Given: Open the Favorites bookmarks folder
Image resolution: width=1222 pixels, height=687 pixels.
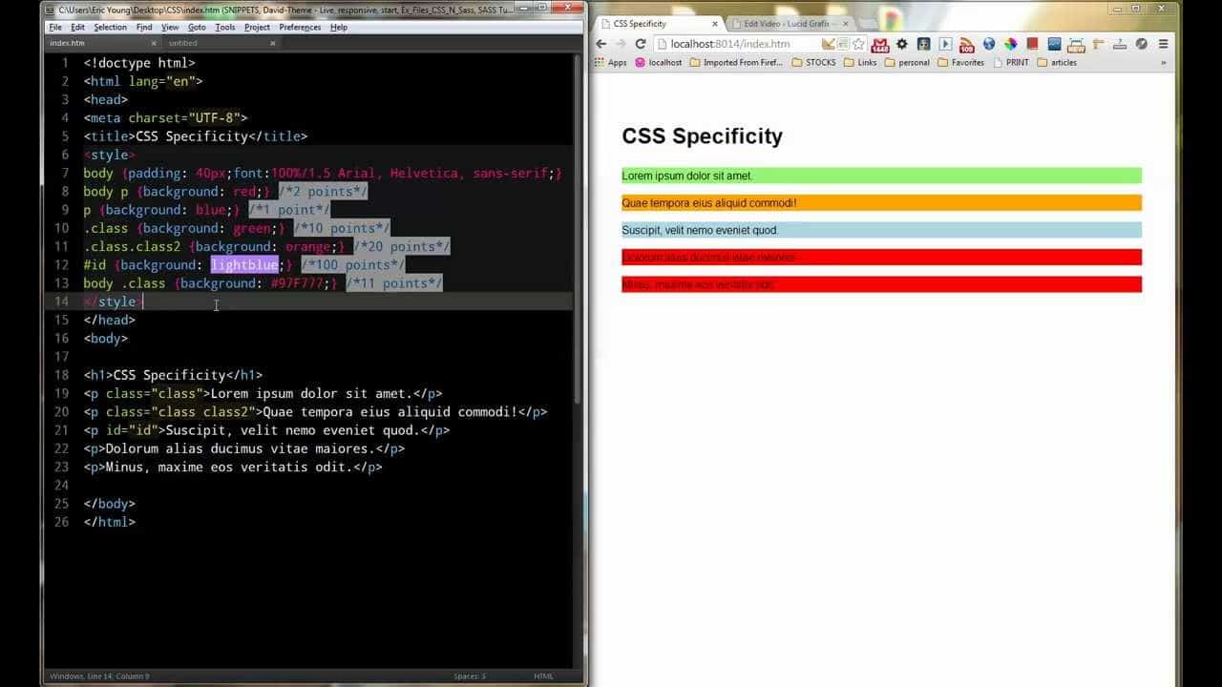Looking at the screenshot, I should pyautogui.click(x=960, y=63).
